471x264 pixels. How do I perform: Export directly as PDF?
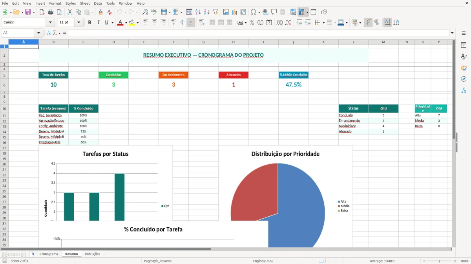pos(42,12)
